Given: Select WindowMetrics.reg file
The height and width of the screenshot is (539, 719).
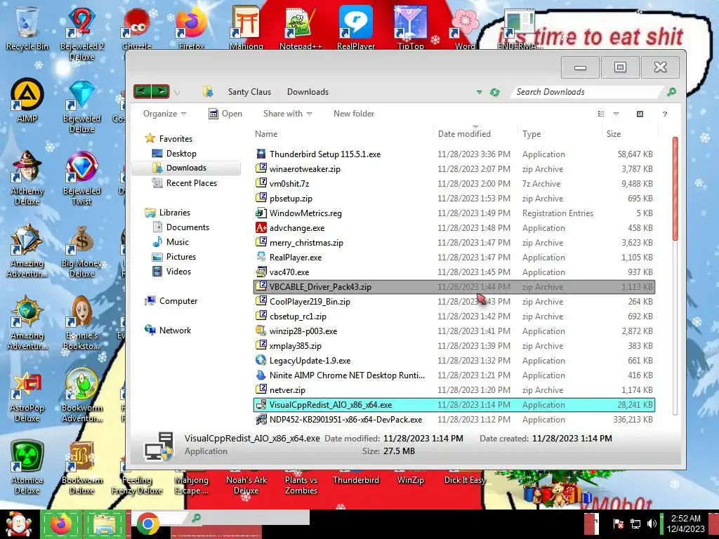Looking at the screenshot, I should point(454,213).
